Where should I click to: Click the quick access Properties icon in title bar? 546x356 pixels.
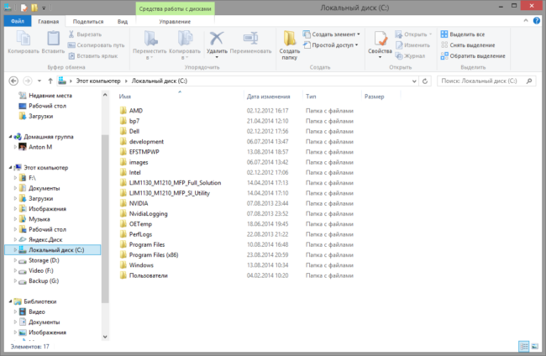[x=24, y=8]
